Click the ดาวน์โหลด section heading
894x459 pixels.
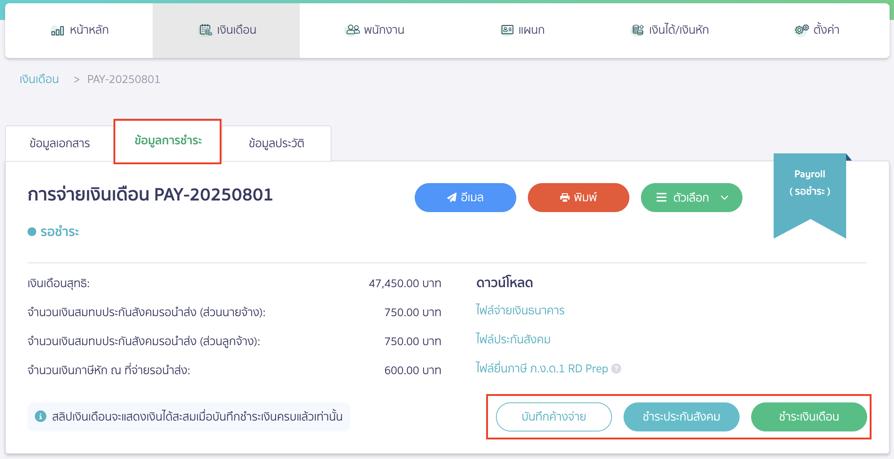point(504,283)
